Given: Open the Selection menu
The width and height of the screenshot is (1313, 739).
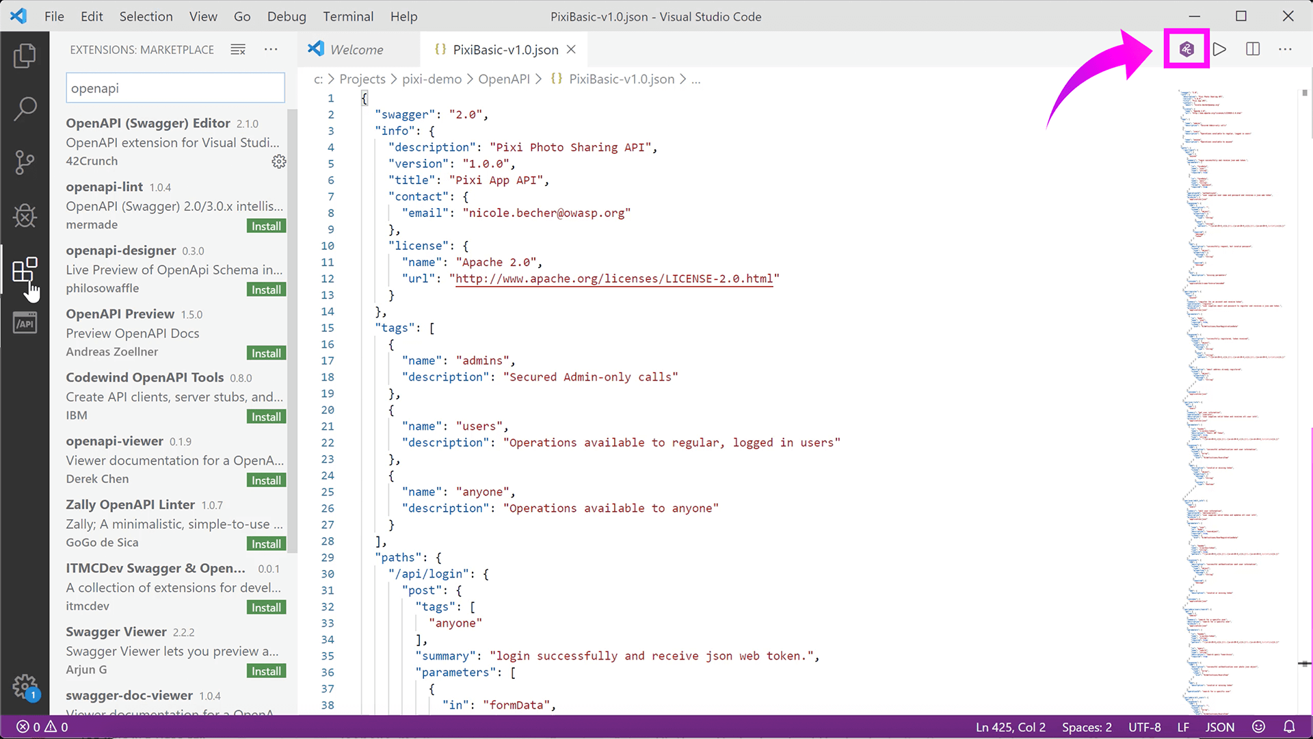Looking at the screenshot, I should coord(146,16).
